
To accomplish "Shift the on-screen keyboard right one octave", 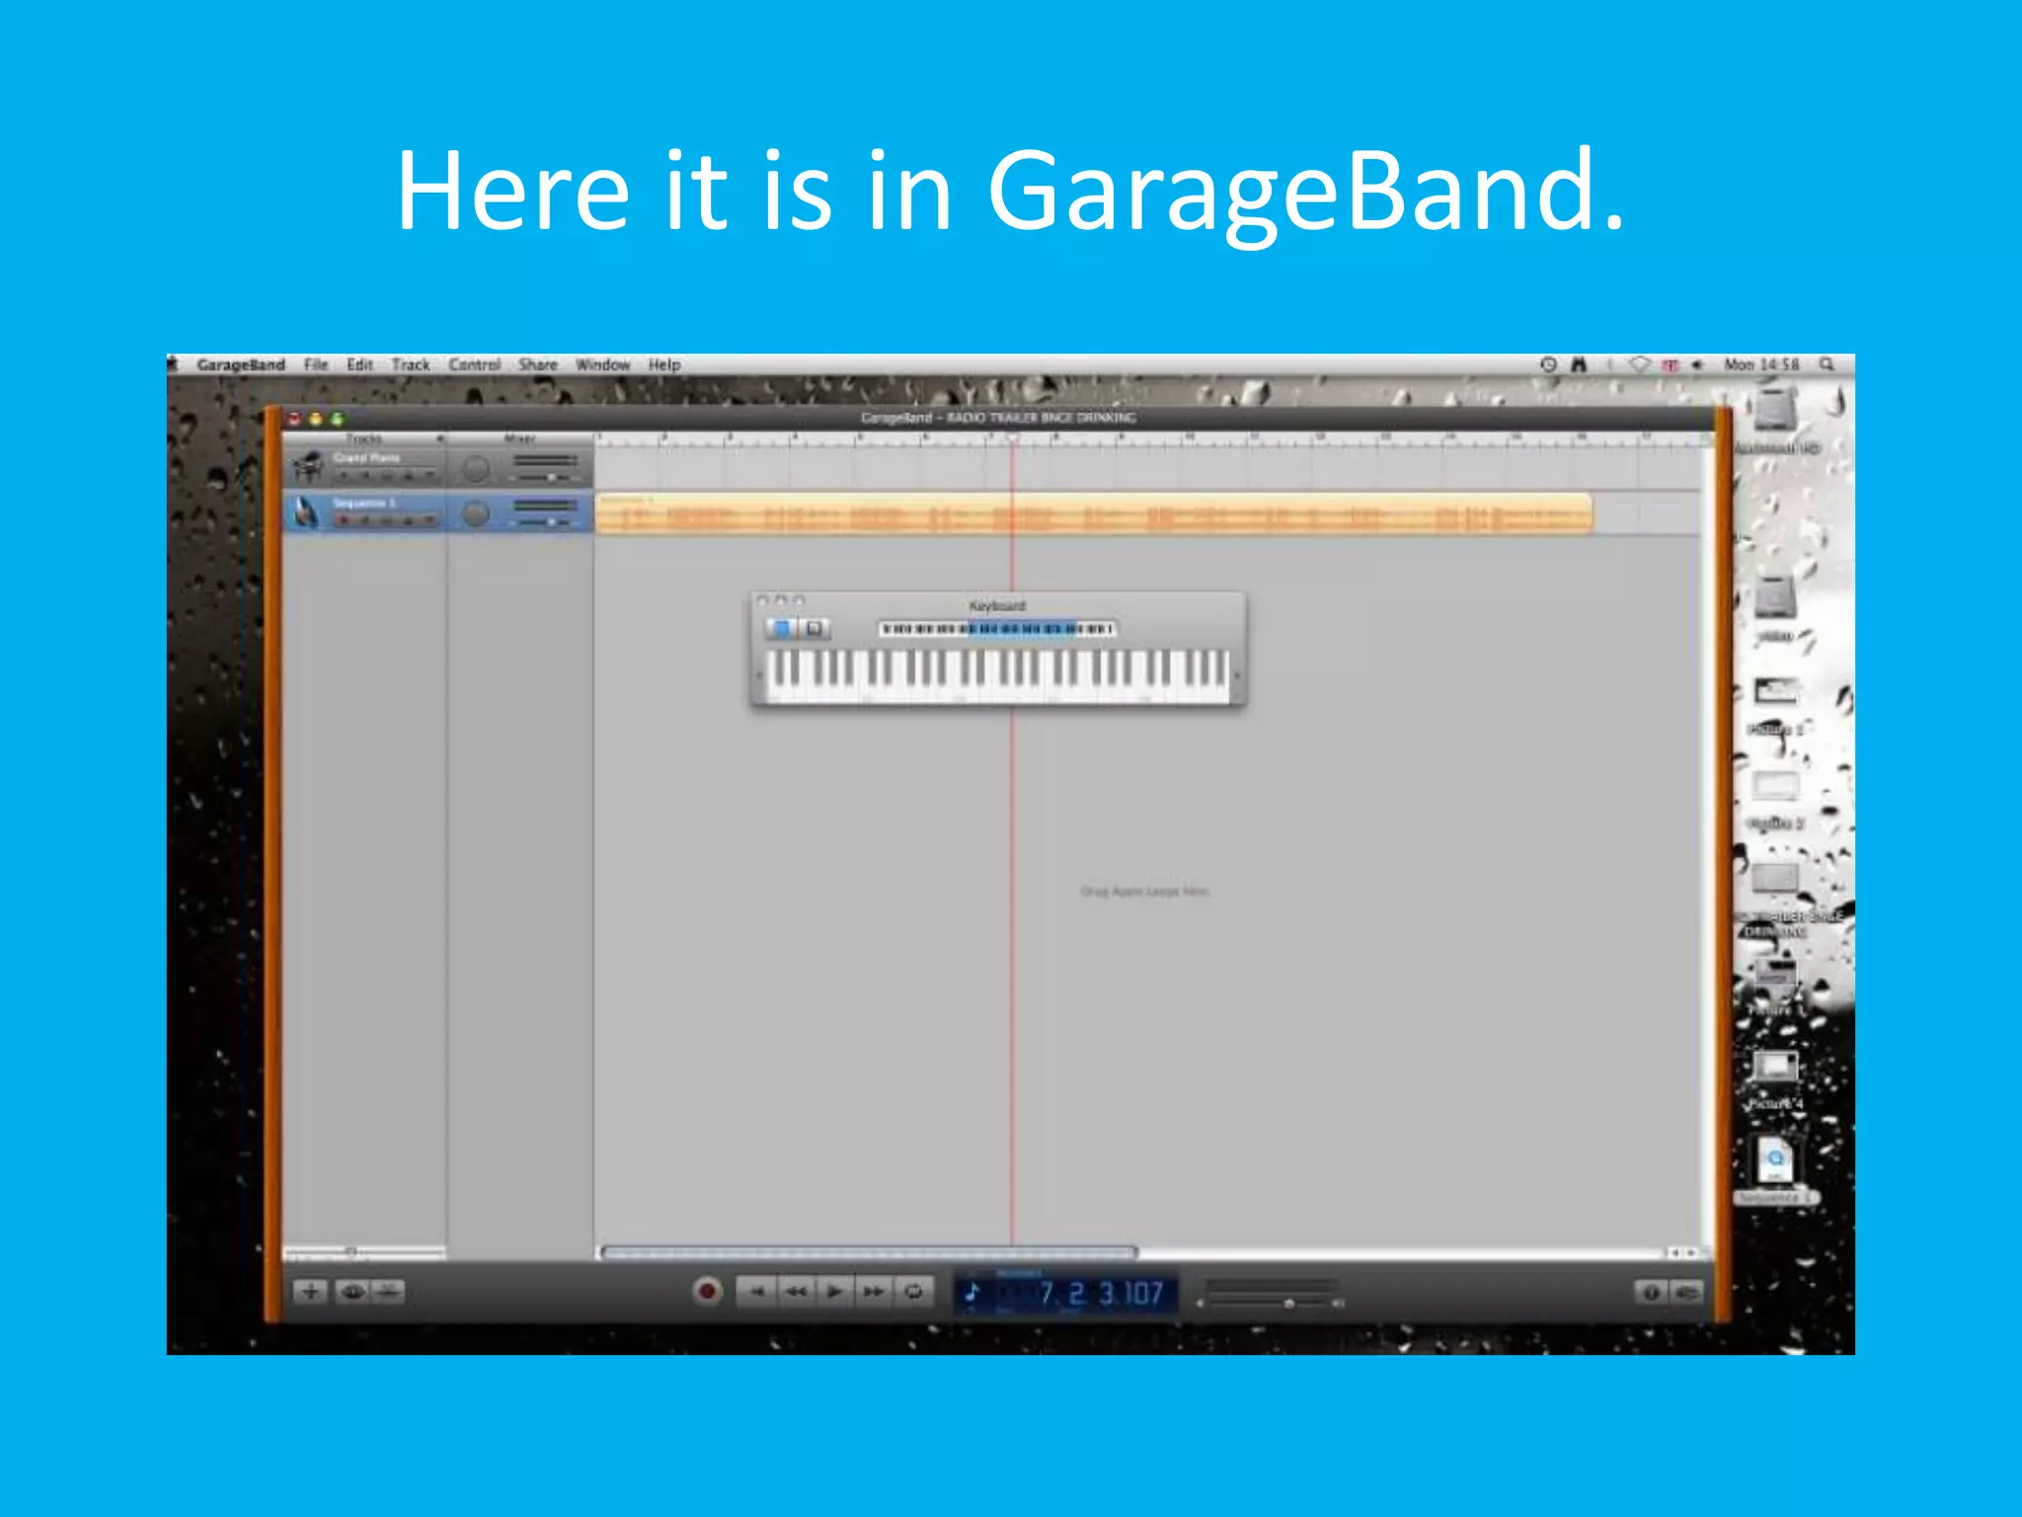I will point(1236,677).
